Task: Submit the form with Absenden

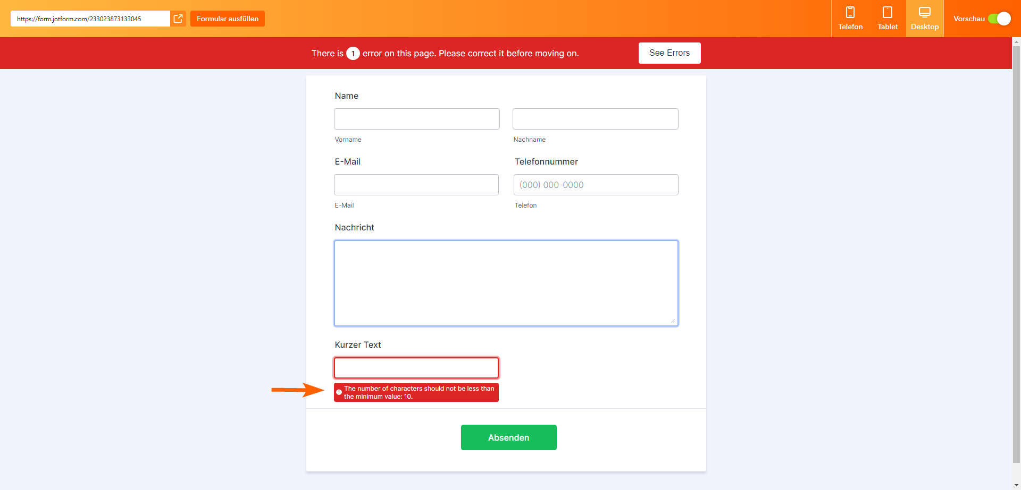Action: 508,437
